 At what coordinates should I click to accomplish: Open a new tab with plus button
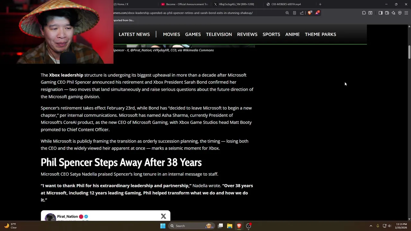(320, 4)
